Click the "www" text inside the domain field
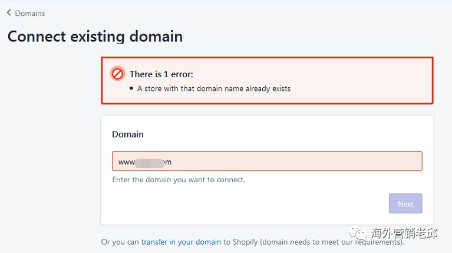Image resolution: width=452 pixels, height=253 pixels. pos(127,162)
